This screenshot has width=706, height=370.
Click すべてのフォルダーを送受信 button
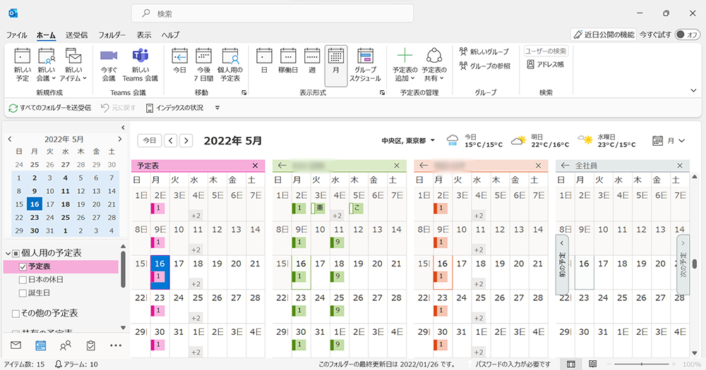(x=49, y=108)
